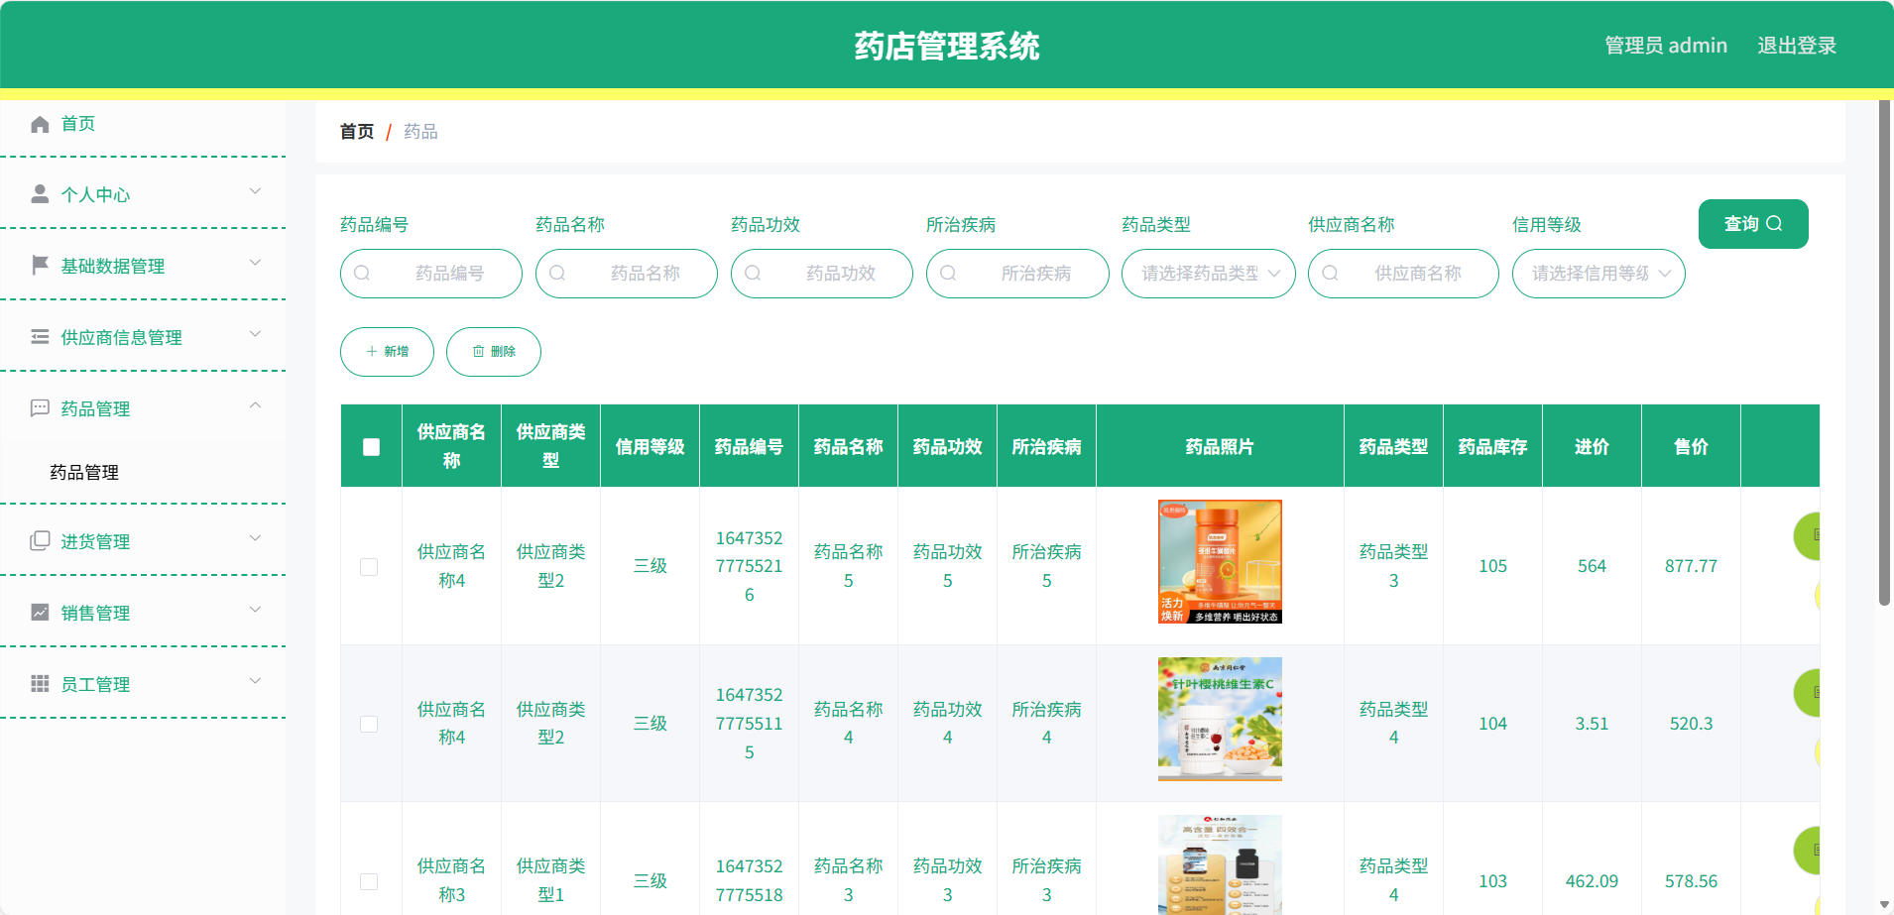Click the trash icon on 删除 button

pos(478,352)
